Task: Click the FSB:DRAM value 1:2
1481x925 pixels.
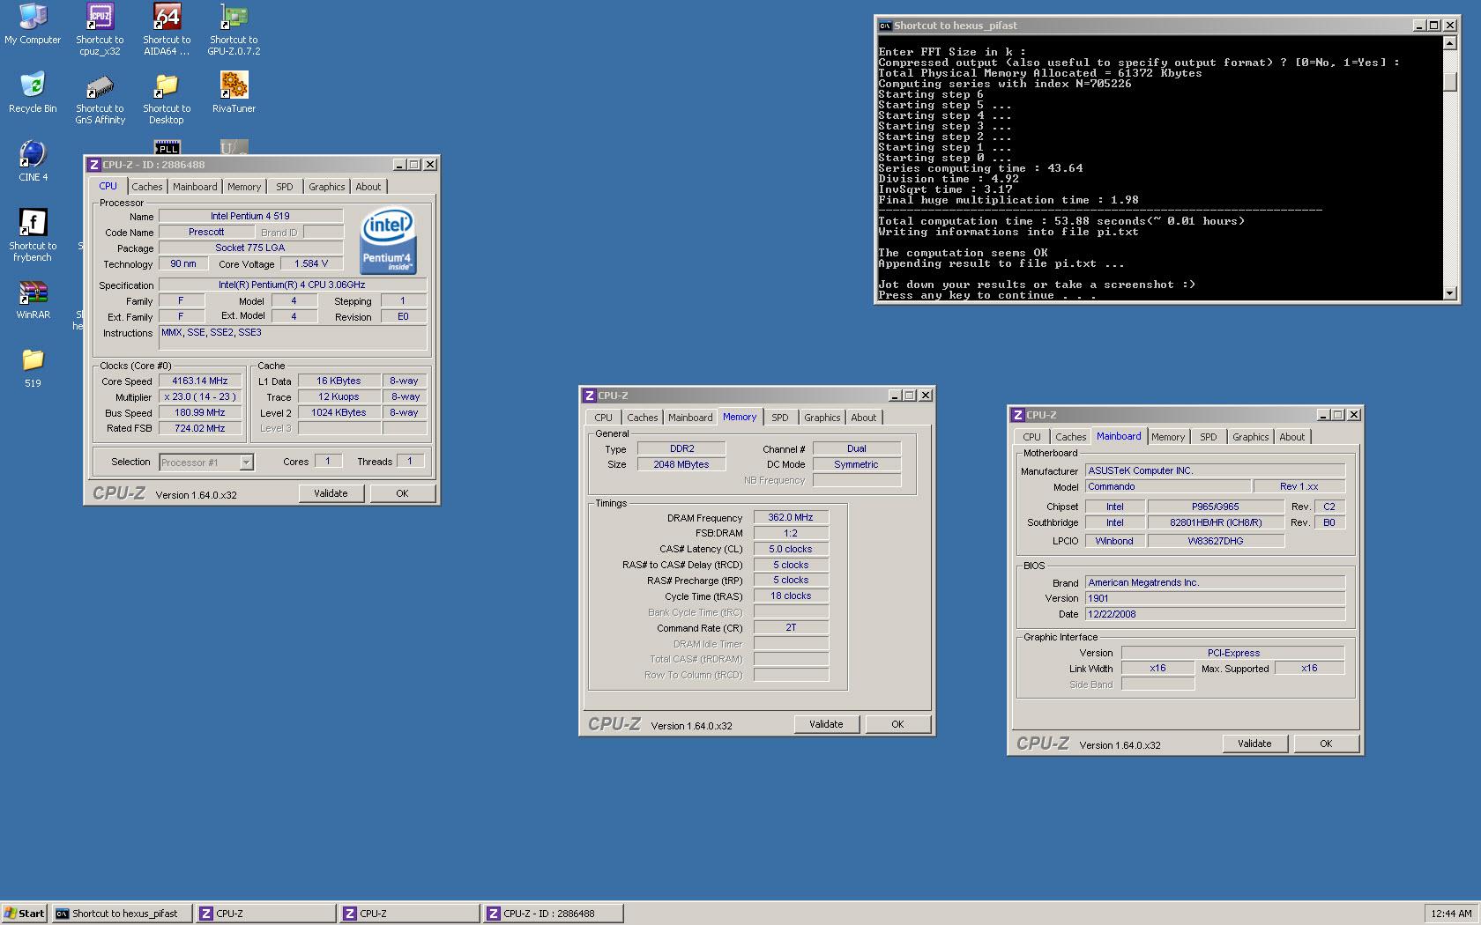Action: pyautogui.click(x=791, y=533)
